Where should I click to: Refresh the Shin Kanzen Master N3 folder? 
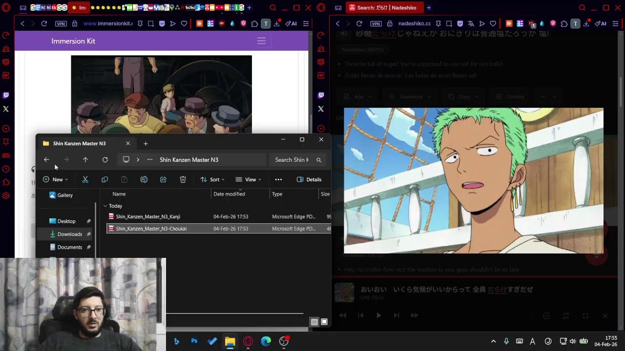coord(105,159)
